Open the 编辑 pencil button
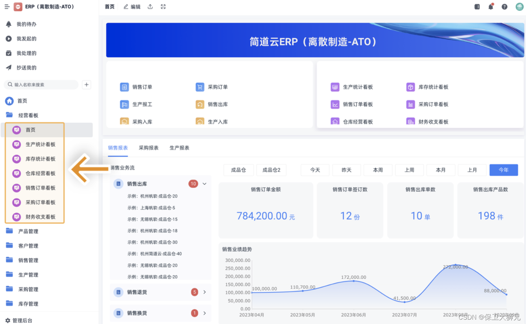Screen dimensions: 526x324 coord(132,7)
